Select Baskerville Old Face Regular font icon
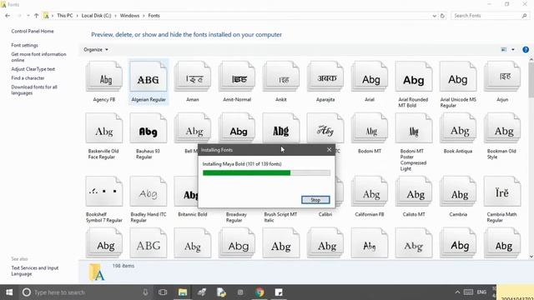The image size is (534, 300). point(103,128)
